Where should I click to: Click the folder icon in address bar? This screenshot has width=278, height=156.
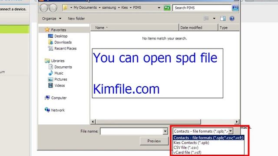[x=65, y=8]
